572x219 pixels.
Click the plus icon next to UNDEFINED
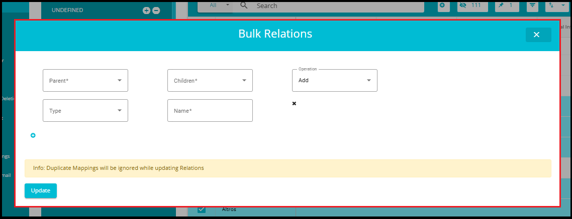click(146, 11)
